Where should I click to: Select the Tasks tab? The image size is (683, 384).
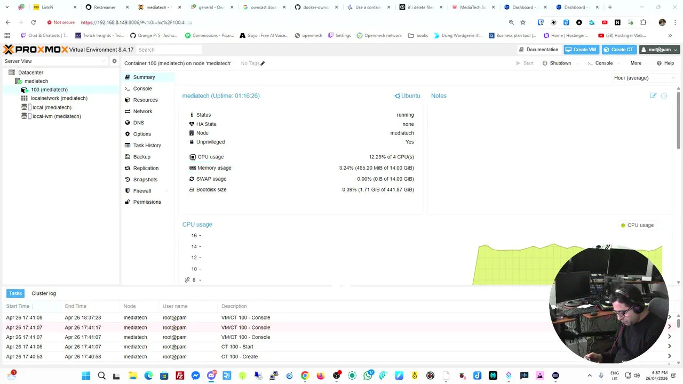tap(15, 293)
